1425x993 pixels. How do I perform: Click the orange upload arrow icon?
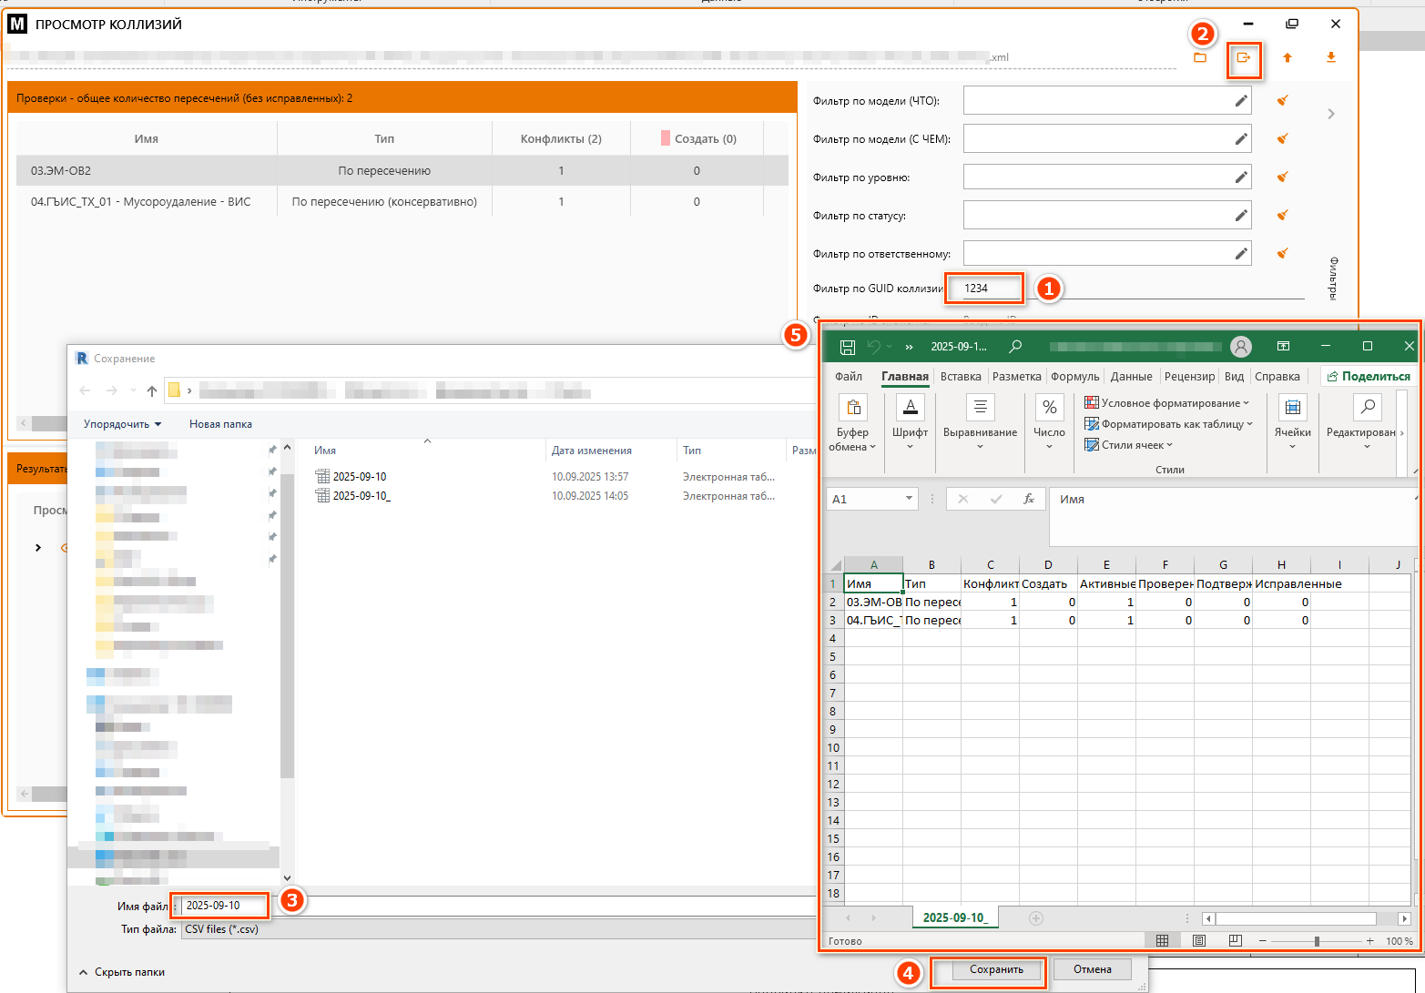click(x=1288, y=58)
